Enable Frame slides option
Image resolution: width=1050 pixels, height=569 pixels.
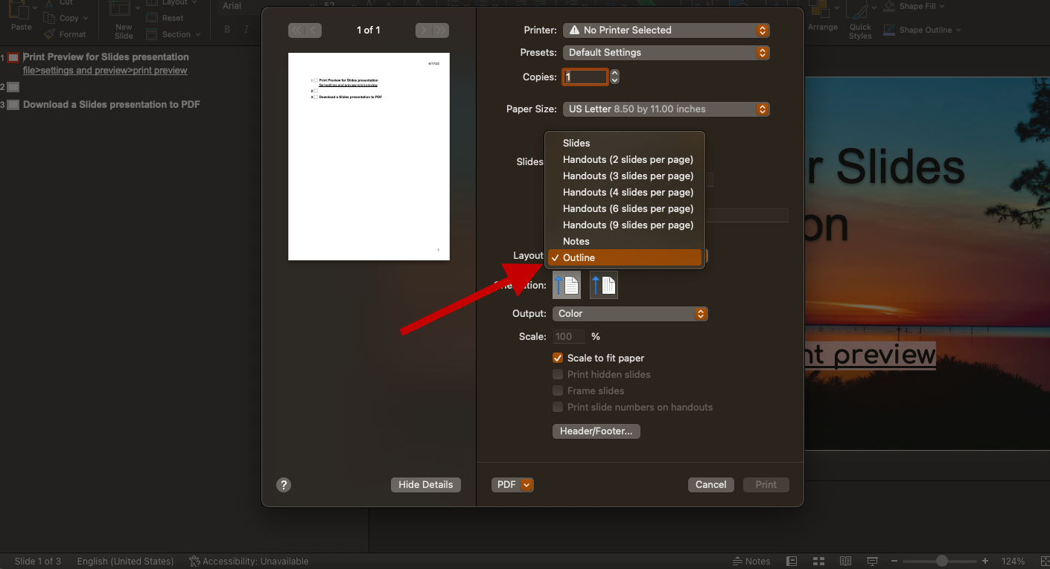[x=558, y=390]
